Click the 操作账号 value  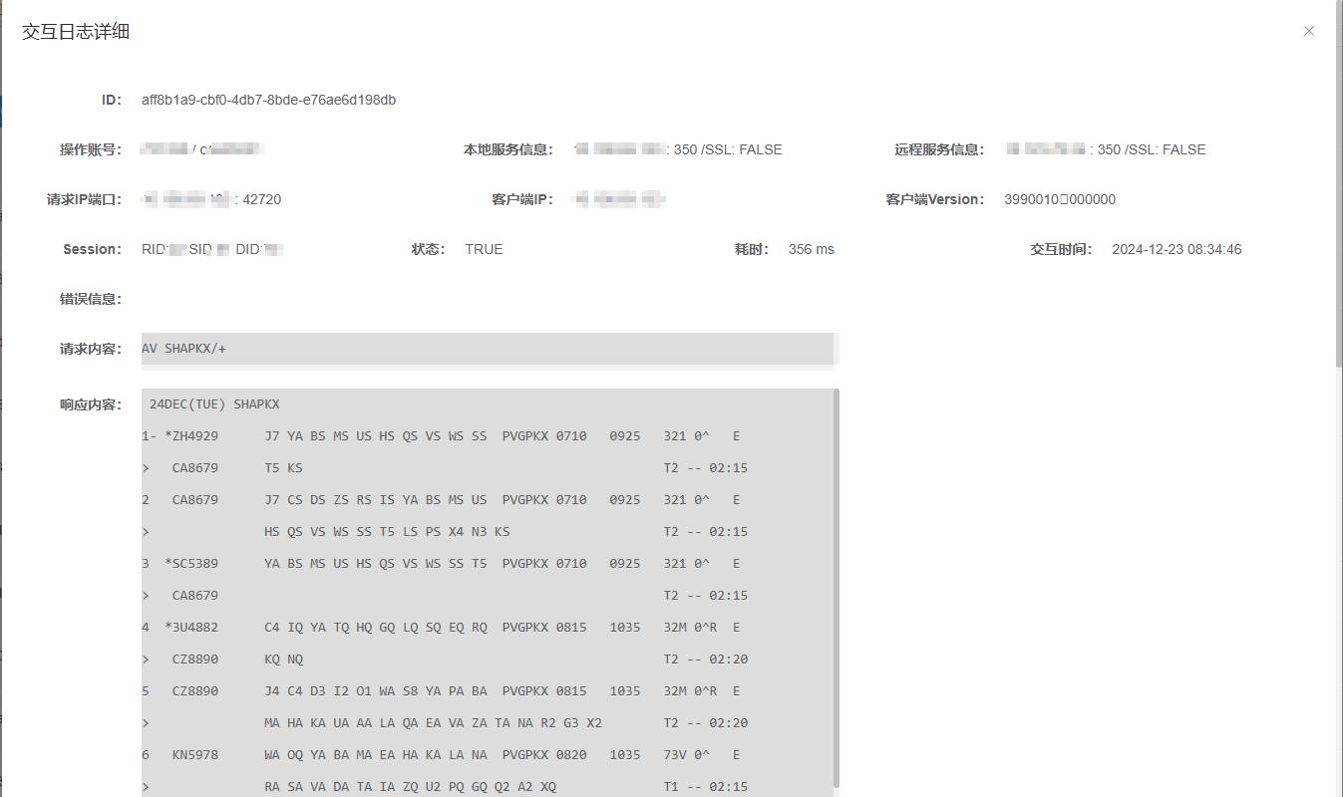[202, 149]
